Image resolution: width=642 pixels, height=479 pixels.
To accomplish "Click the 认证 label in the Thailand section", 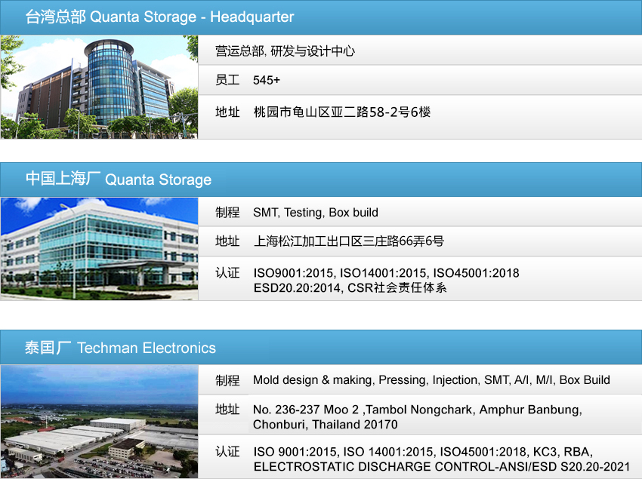I will (x=227, y=452).
